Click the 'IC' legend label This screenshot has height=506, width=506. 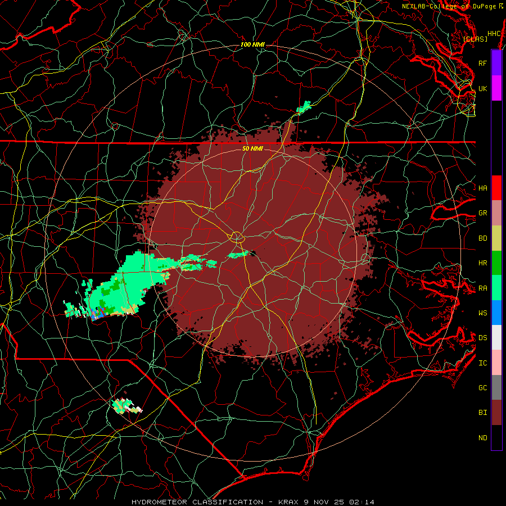pos(482,363)
